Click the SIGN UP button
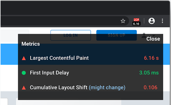Image resolution: width=171 pixels, height=105 pixels. (117, 35)
